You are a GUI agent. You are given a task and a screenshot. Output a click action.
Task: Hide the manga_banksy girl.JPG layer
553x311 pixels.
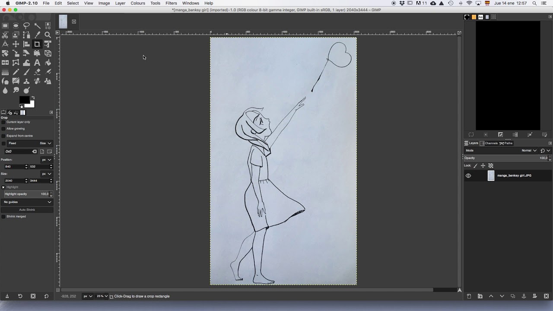click(468, 176)
